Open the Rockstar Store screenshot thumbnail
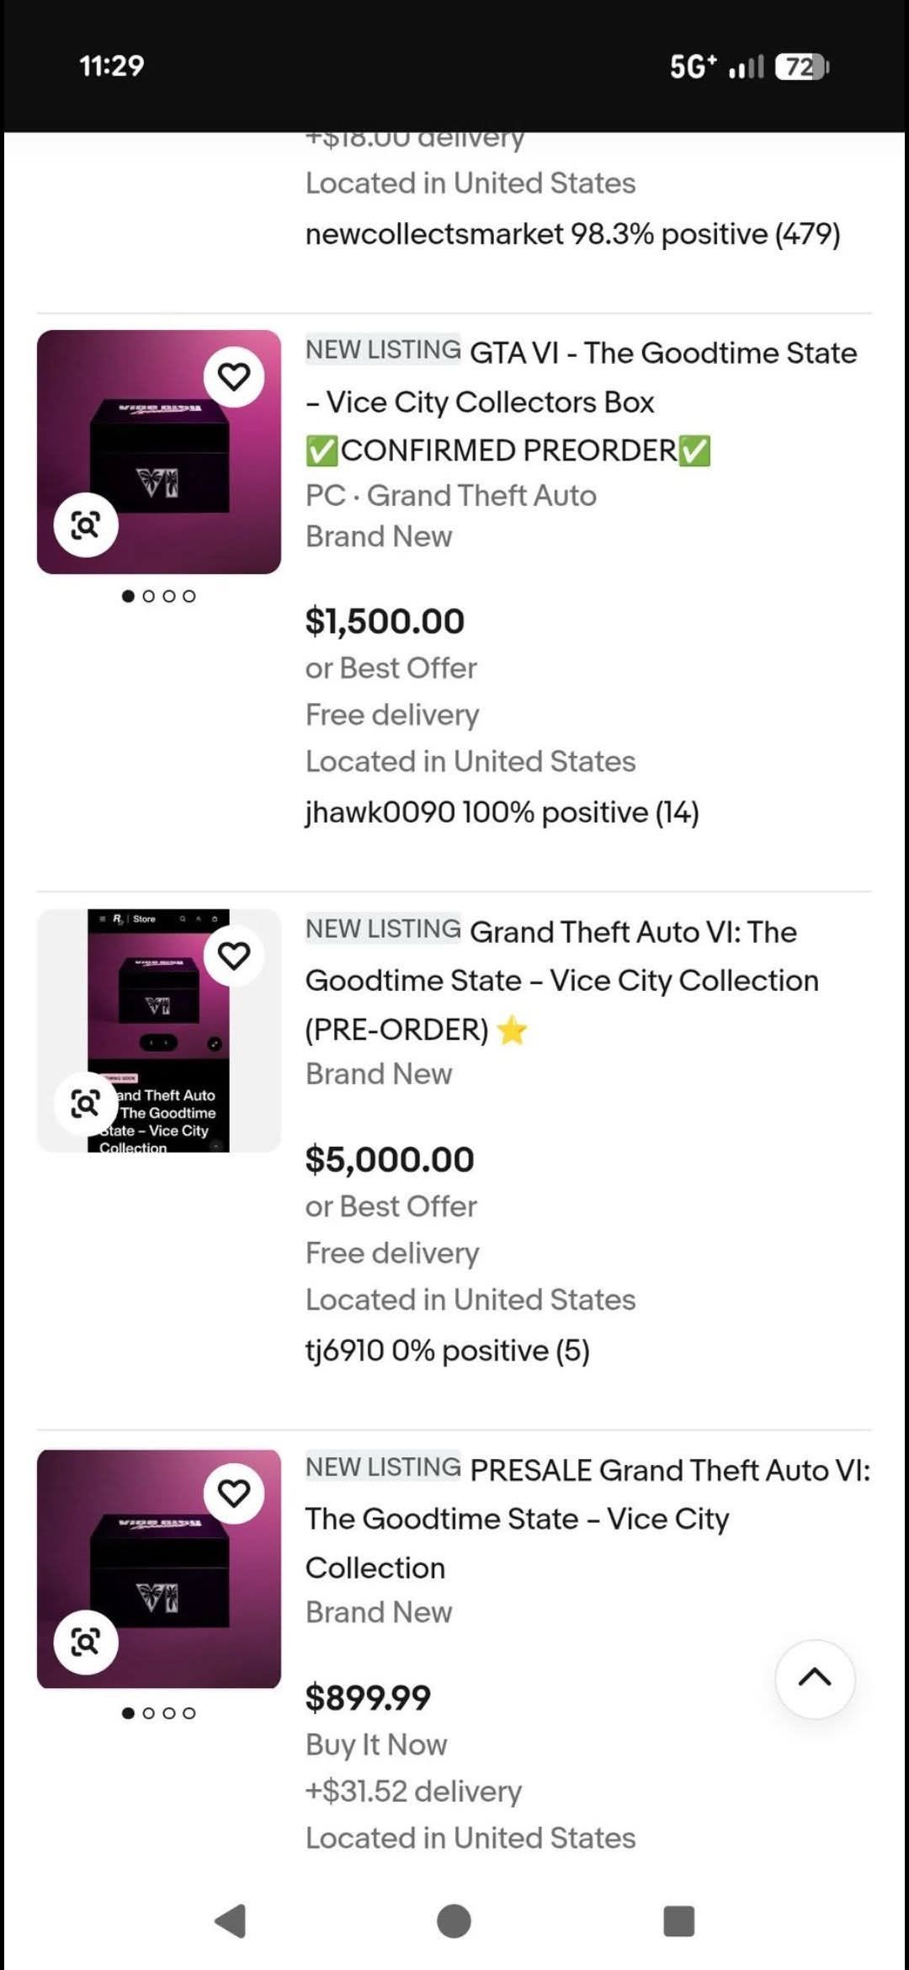The width and height of the screenshot is (909, 1970). [158, 1030]
